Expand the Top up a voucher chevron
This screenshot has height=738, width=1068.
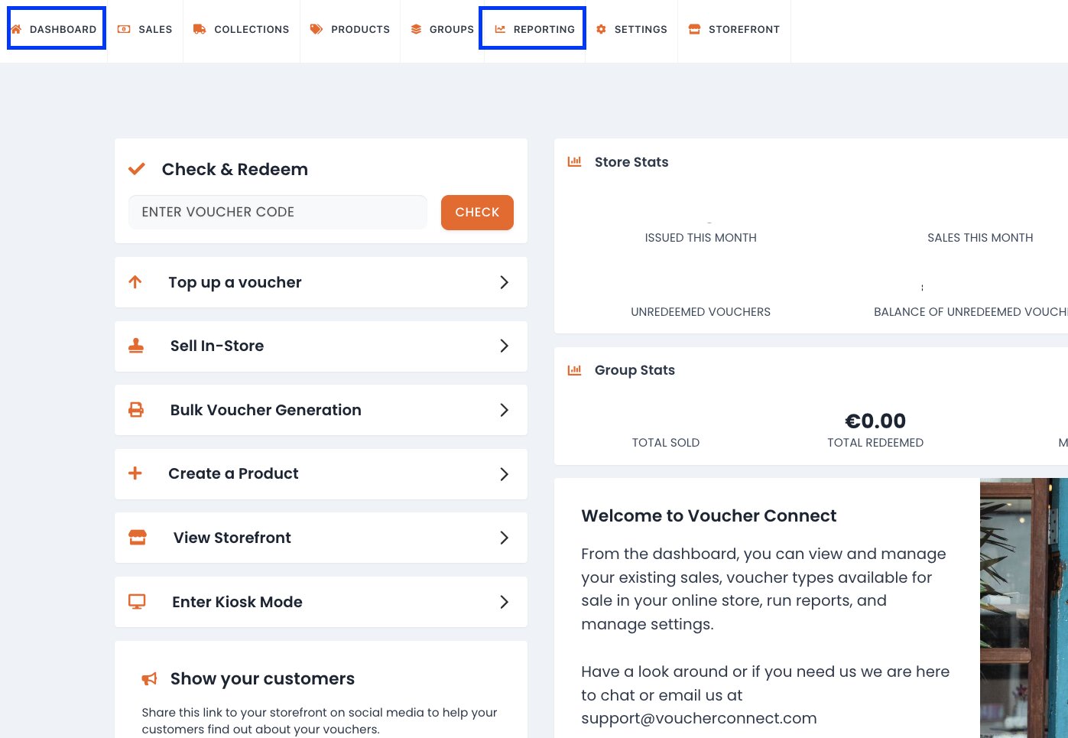point(504,282)
